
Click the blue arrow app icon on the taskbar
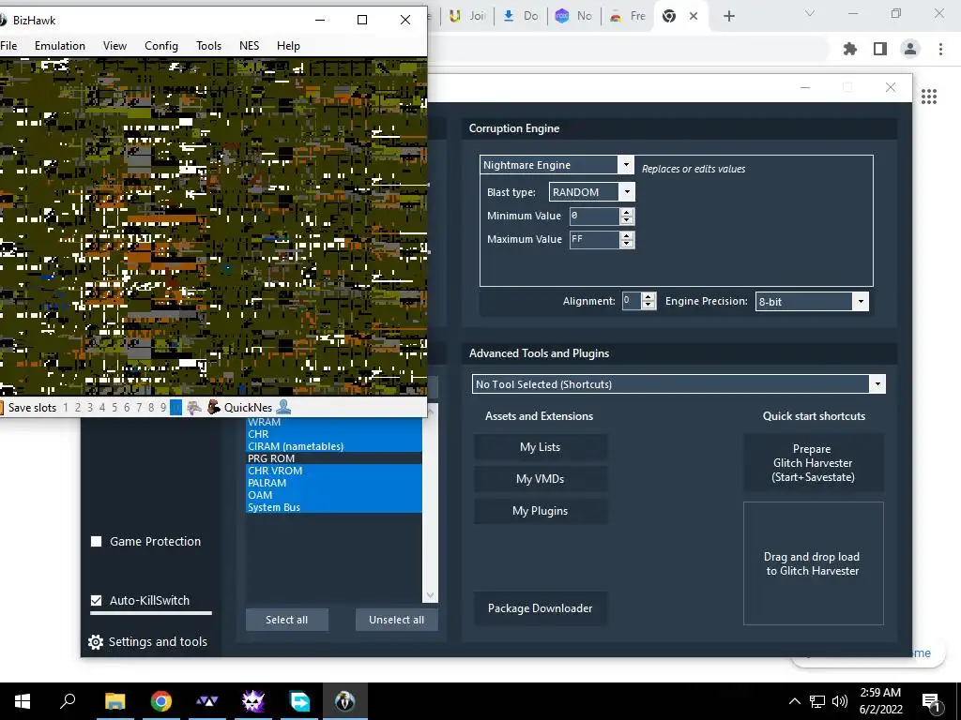click(299, 701)
